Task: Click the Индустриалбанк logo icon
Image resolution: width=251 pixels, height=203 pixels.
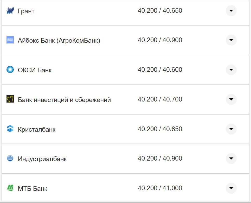Action: (x=10, y=158)
